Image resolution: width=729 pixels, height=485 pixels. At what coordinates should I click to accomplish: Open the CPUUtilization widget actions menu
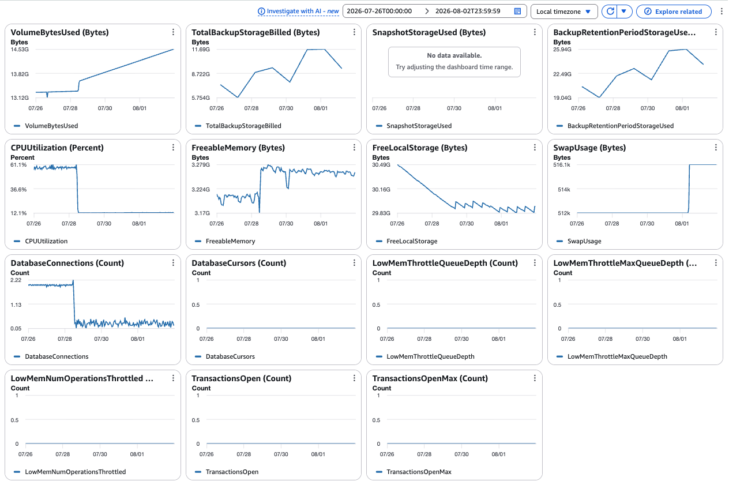(x=174, y=148)
